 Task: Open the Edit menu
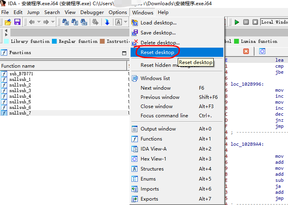18,12
